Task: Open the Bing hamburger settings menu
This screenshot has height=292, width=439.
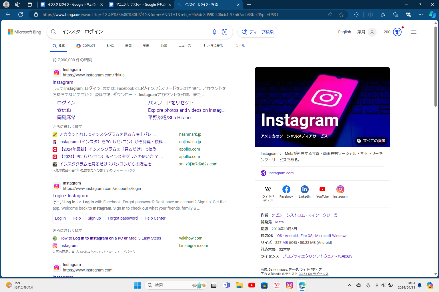Action: click(414, 32)
